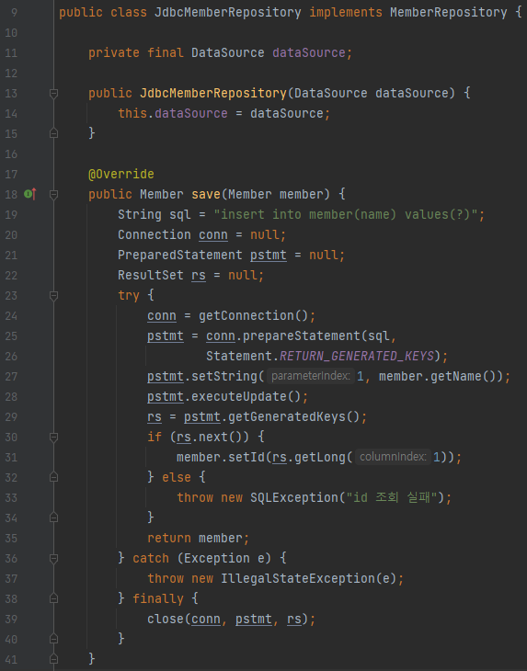Image resolution: width=527 pixels, height=671 pixels.
Task: Collapse the else fold marker on line 32
Action: point(53,477)
